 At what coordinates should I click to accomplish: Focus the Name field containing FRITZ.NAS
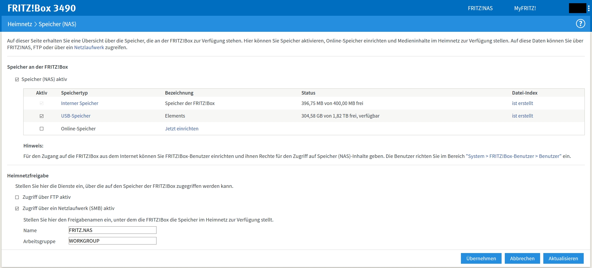[112, 230]
